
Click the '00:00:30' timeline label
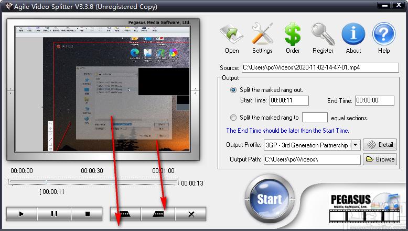point(92,171)
